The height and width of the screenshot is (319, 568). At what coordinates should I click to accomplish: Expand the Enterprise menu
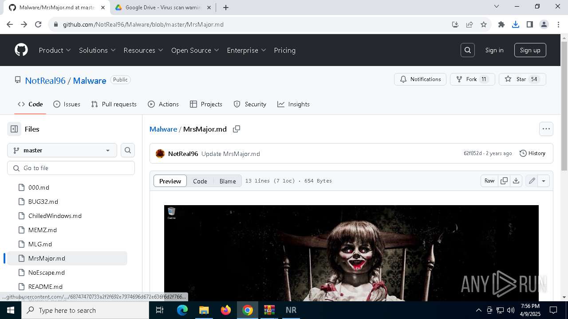246,50
